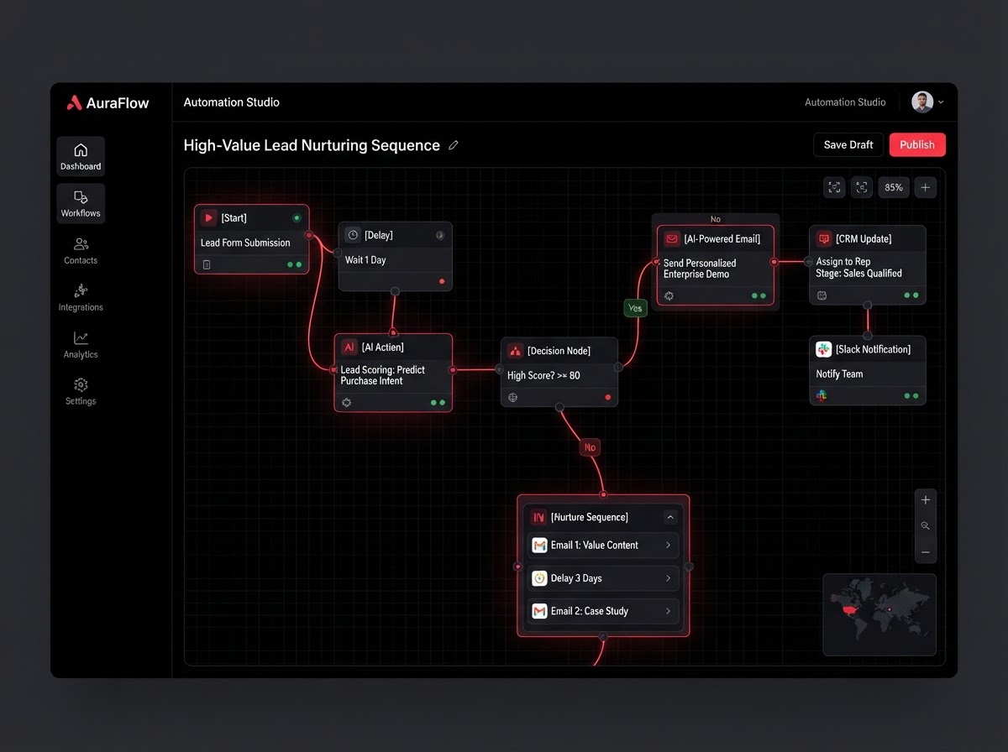Click the Start node play icon

(x=208, y=218)
